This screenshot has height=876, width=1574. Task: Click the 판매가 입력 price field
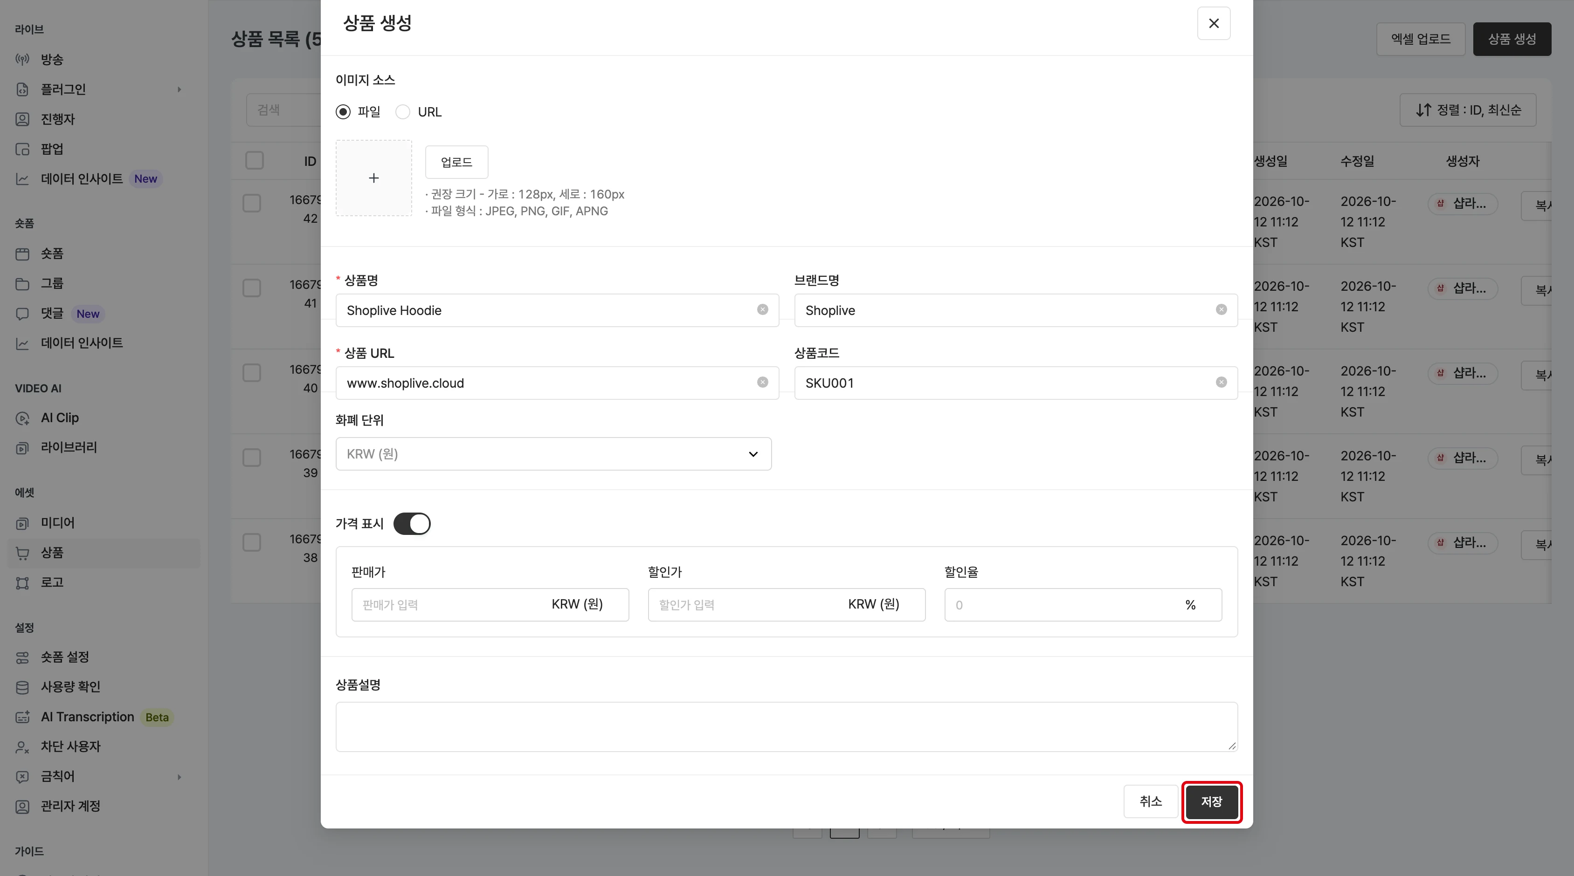(x=490, y=604)
